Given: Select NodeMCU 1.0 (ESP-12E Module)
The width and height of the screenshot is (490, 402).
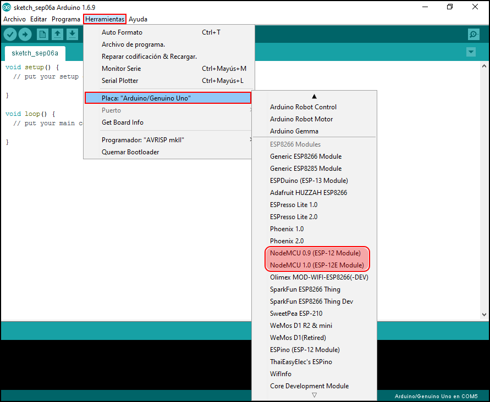Looking at the screenshot, I should pyautogui.click(x=314, y=265).
